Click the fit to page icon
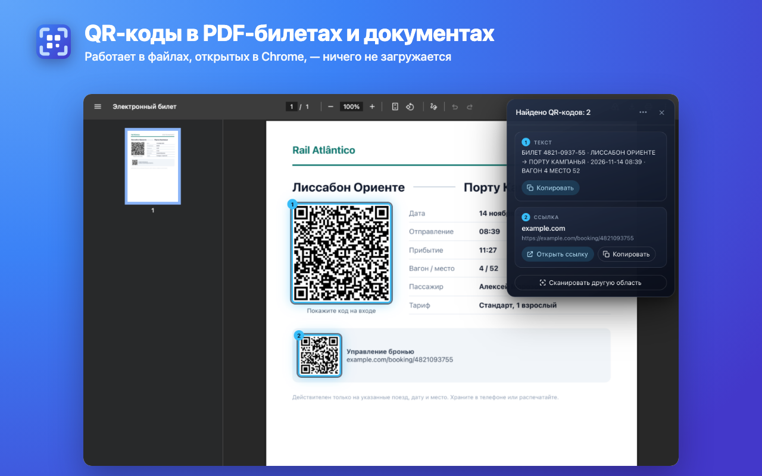762x476 pixels. tap(395, 107)
